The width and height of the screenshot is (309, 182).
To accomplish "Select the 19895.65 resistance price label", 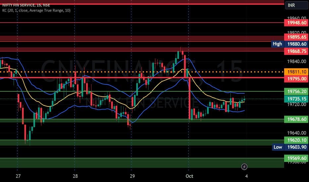I will point(296,37).
